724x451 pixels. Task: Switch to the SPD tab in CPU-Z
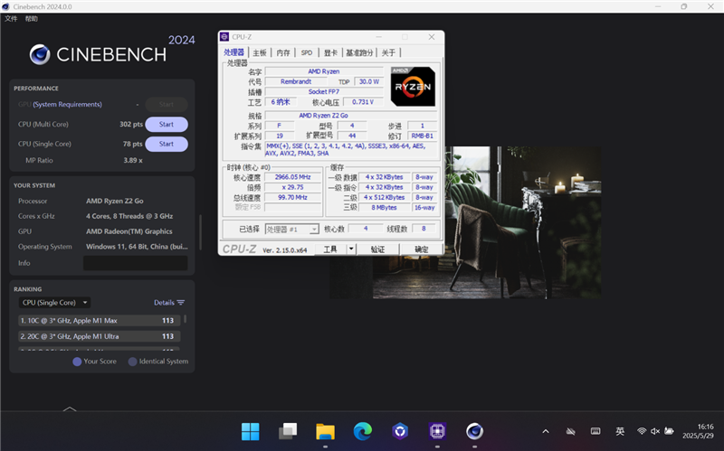tap(307, 52)
